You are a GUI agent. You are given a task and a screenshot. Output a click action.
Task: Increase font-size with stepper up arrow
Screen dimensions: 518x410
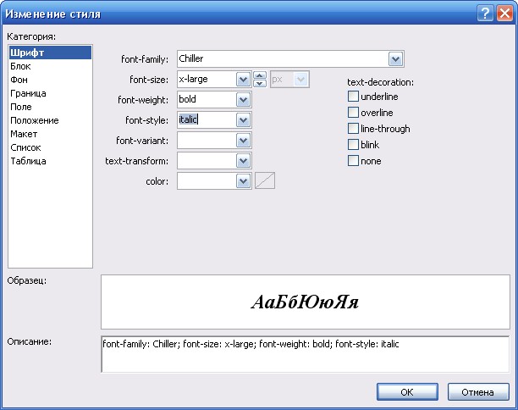260,75
